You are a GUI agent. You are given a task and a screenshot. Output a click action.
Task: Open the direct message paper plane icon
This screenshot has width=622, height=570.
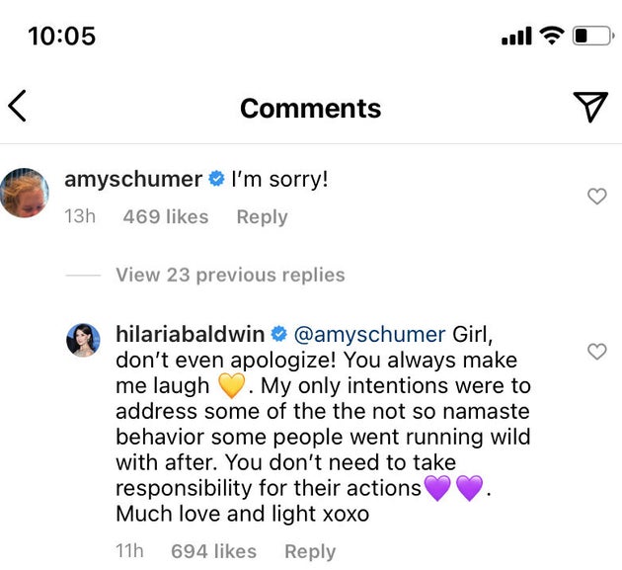tap(590, 107)
